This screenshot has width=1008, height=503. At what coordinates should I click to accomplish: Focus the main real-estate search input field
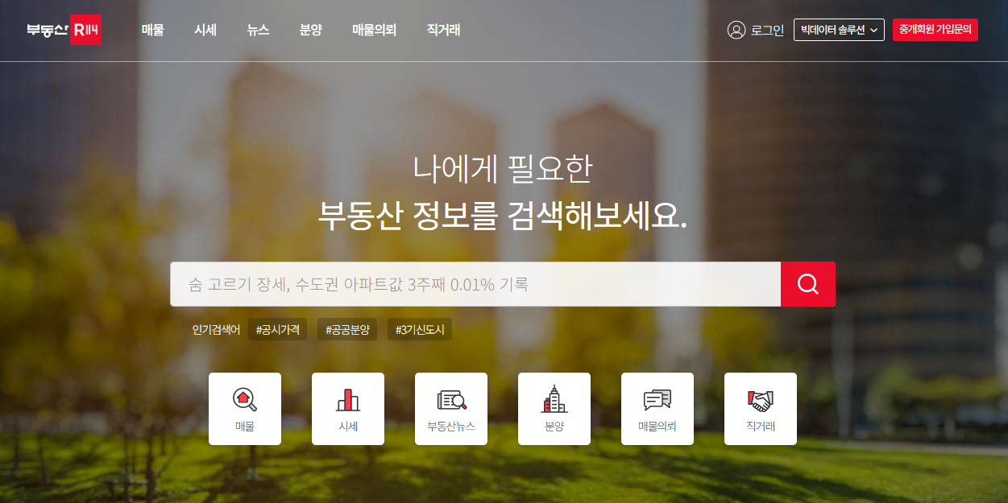click(x=475, y=284)
